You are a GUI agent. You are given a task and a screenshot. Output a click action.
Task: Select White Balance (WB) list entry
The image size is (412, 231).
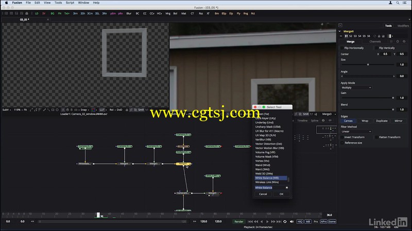click(271, 178)
